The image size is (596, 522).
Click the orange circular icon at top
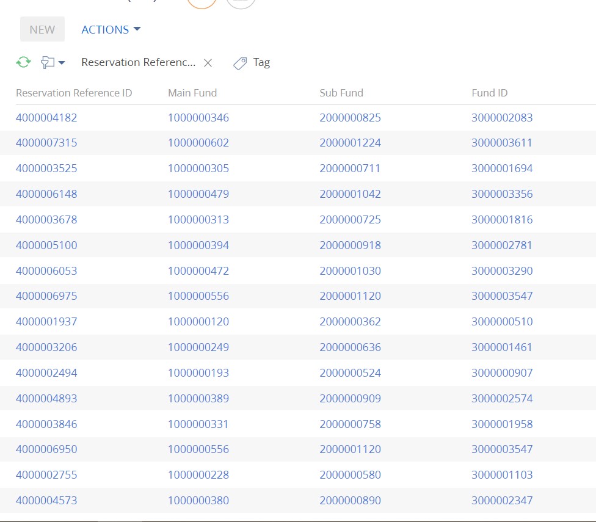[x=202, y=3]
